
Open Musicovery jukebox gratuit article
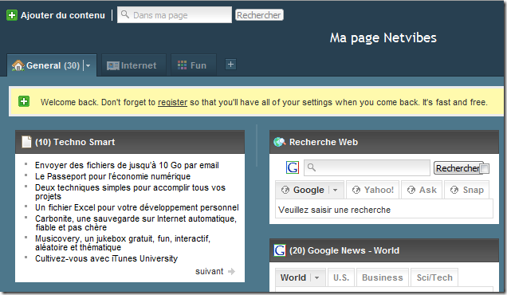coord(123,243)
